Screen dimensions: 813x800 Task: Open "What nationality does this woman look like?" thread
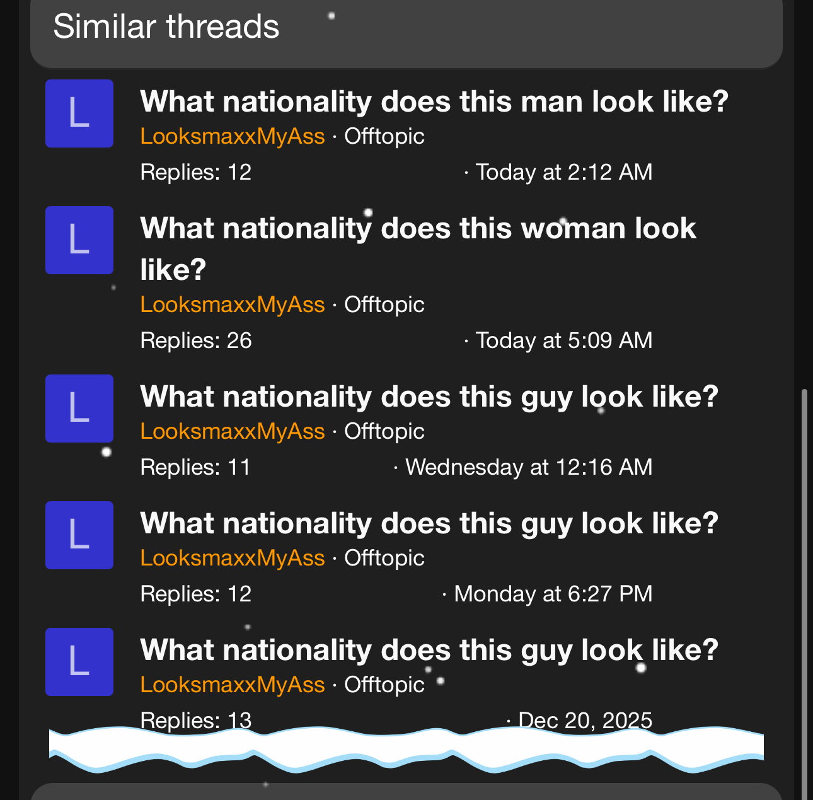[x=418, y=229]
